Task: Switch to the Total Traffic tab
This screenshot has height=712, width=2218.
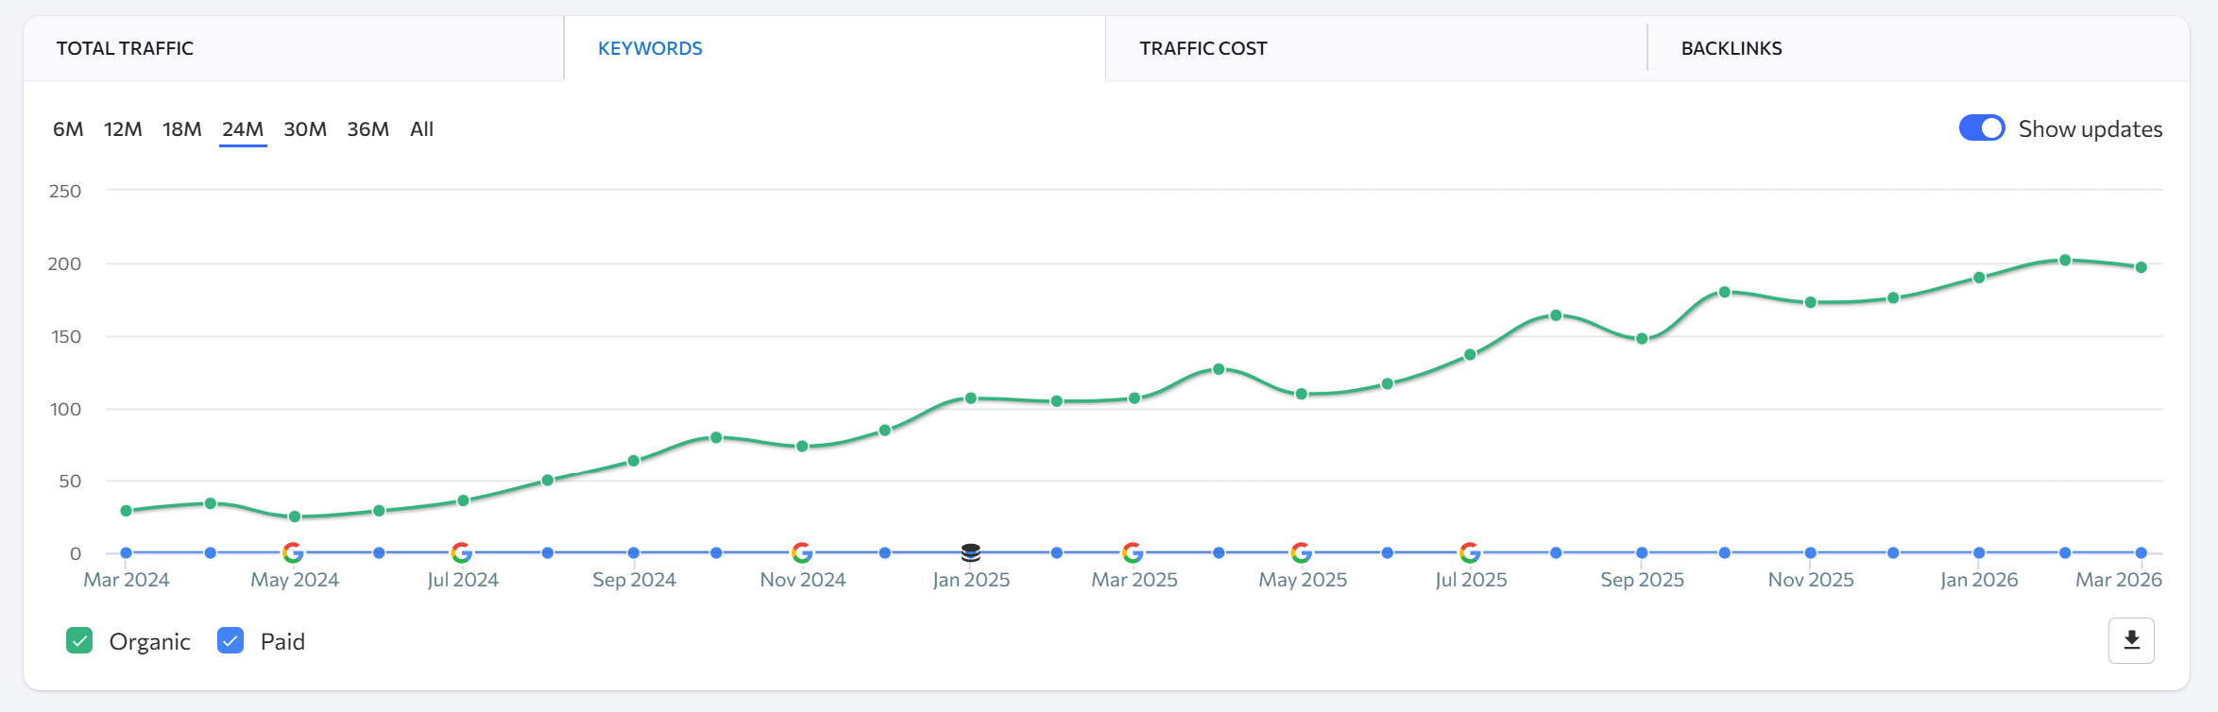Action: [x=125, y=48]
